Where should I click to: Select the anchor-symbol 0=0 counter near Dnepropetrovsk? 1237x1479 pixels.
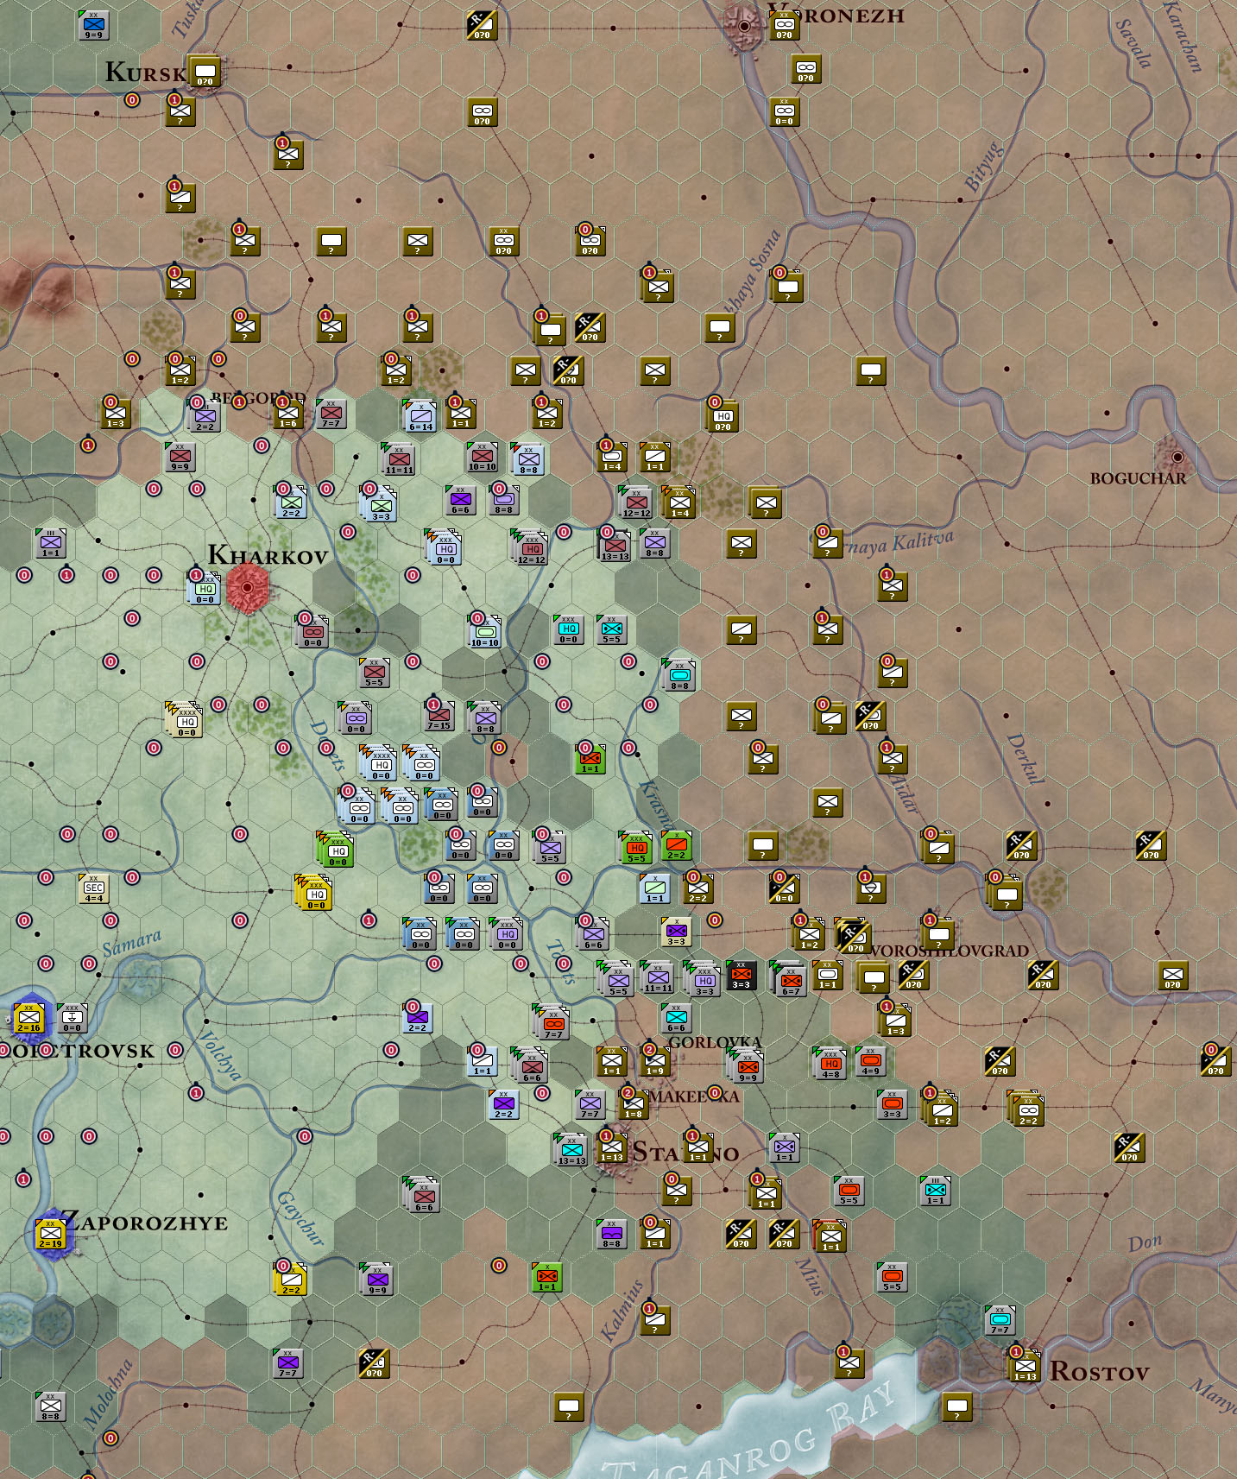(x=73, y=1019)
